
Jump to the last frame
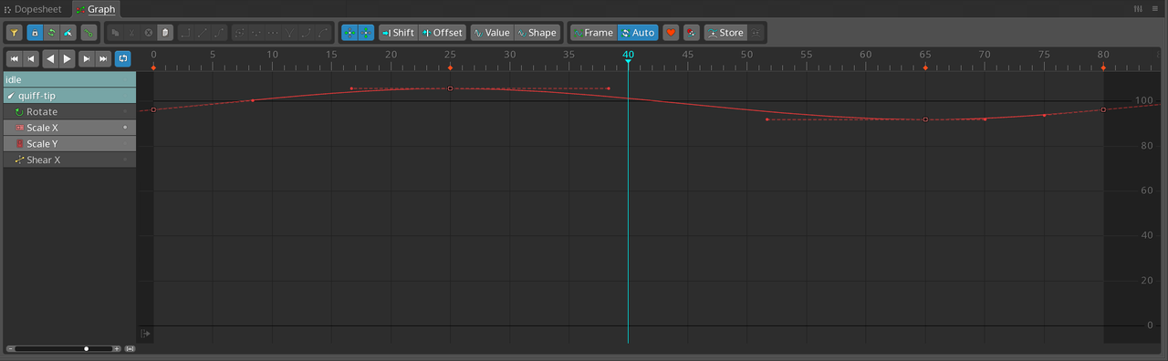click(x=103, y=58)
